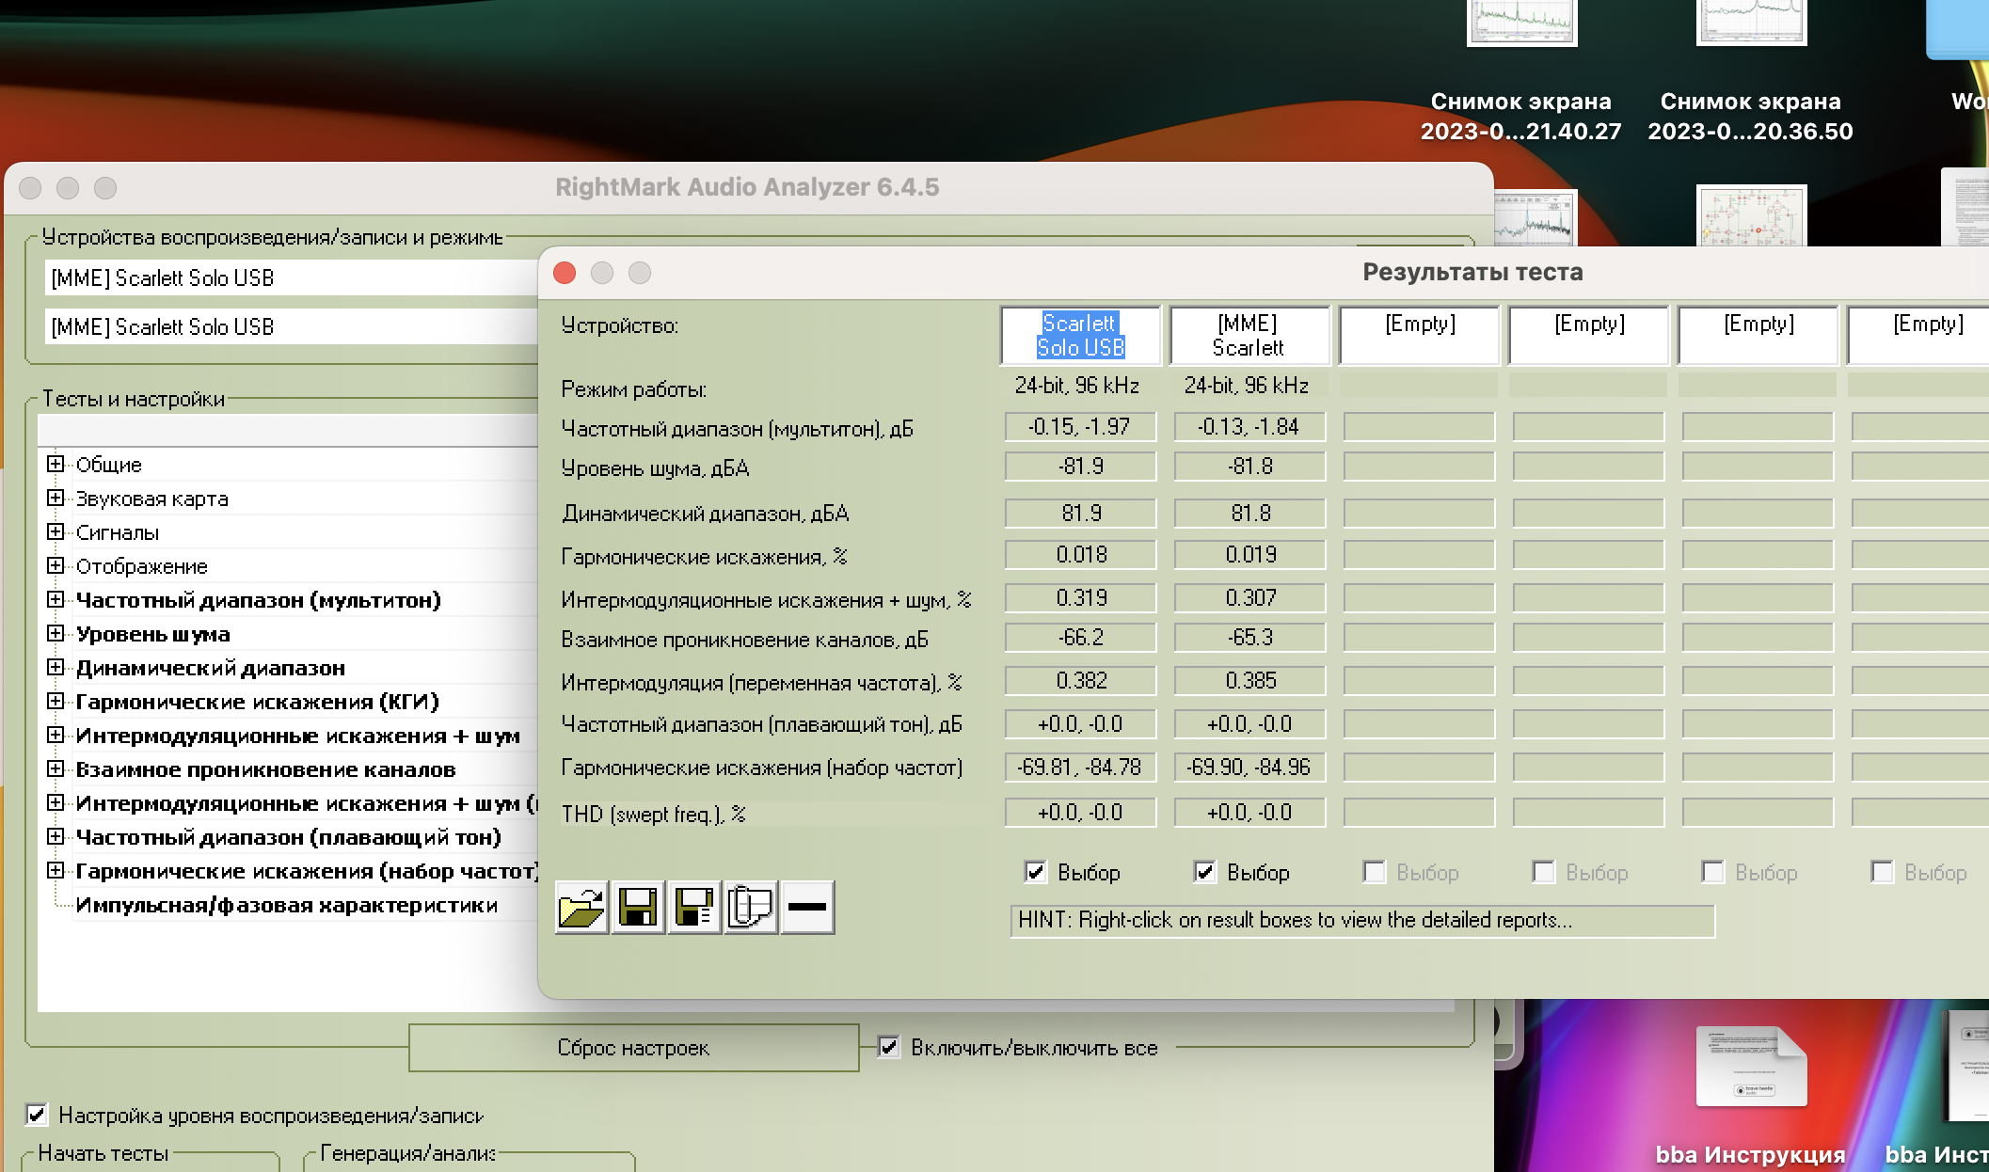1989x1172 pixels.
Task: Select Динамический диапазон test item
Action: [x=211, y=668]
